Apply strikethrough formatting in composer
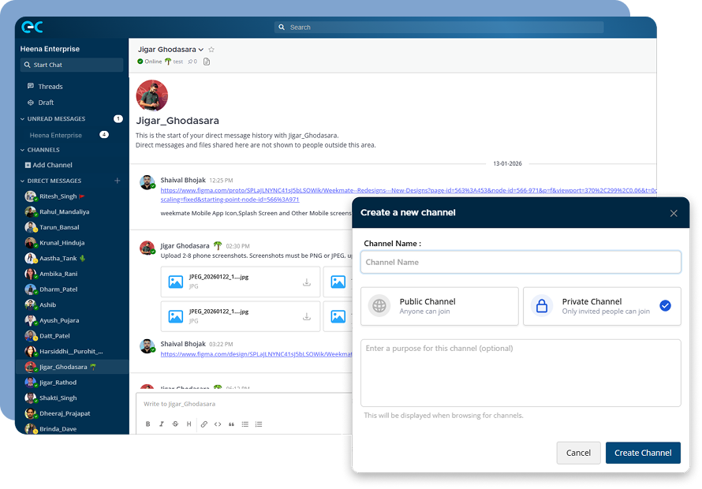Viewport: 702px width, 489px height. [x=174, y=424]
